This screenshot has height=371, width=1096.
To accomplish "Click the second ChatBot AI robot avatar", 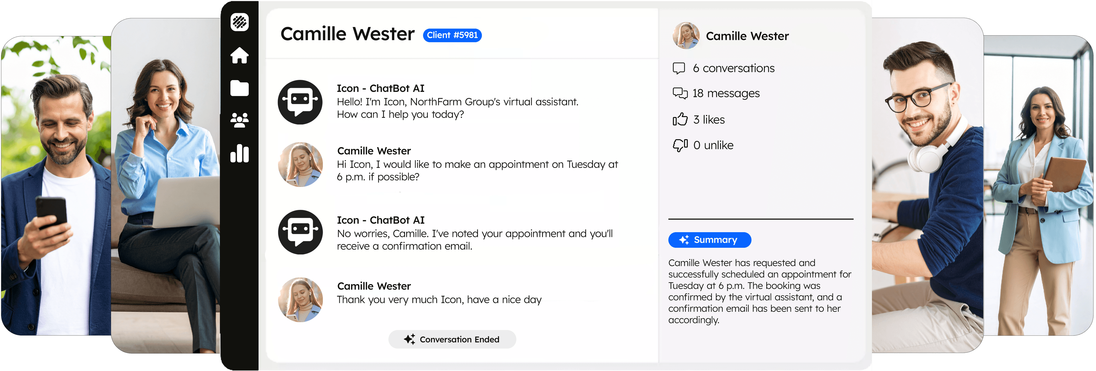I will pyautogui.click(x=300, y=232).
